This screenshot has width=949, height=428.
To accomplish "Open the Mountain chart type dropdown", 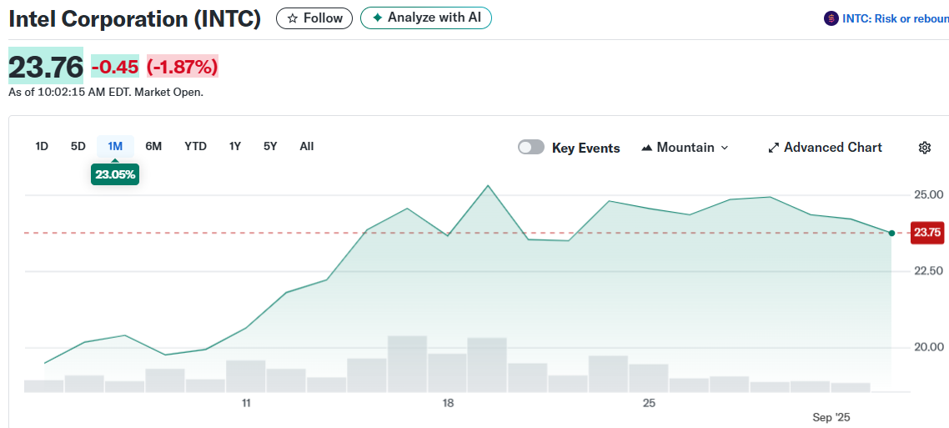I will [685, 148].
